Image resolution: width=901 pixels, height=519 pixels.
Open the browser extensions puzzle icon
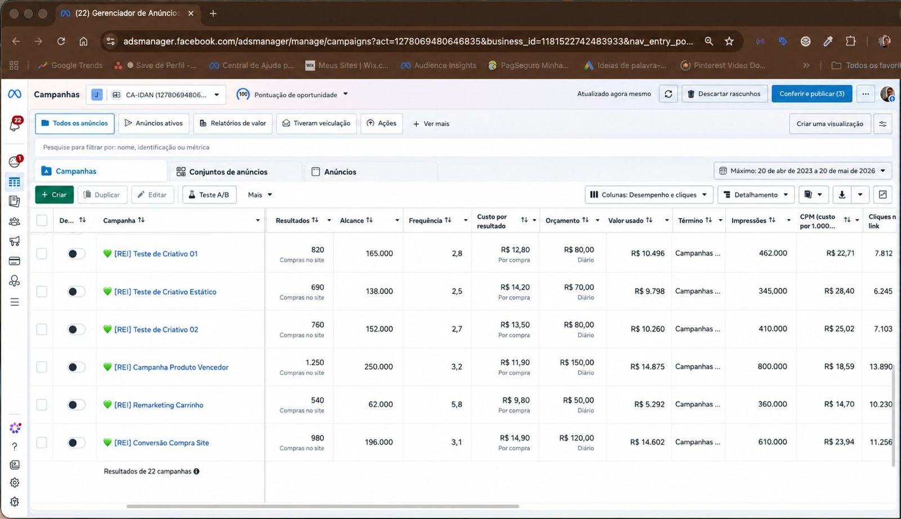tap(850, 41)
